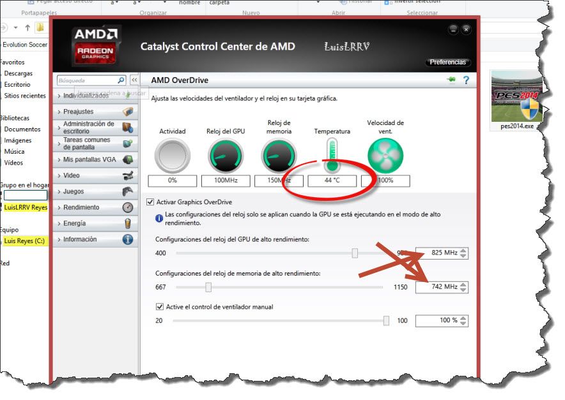Viewport: 565px width, 400px height.
Task: Click the Información blue info icon
Action: 128,239
